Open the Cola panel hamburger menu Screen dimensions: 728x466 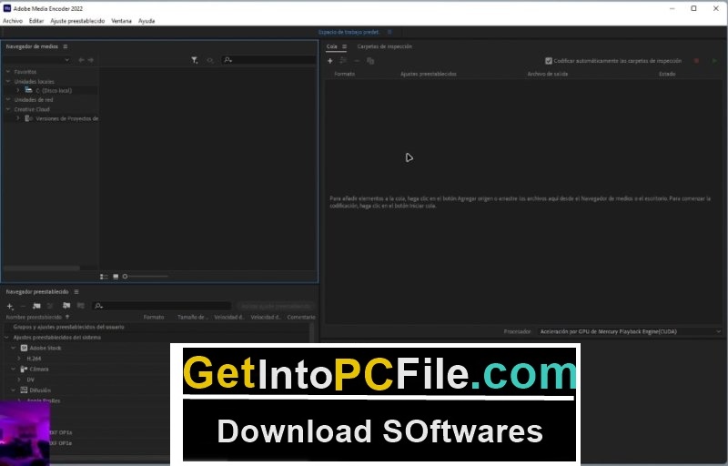[344, 46]
